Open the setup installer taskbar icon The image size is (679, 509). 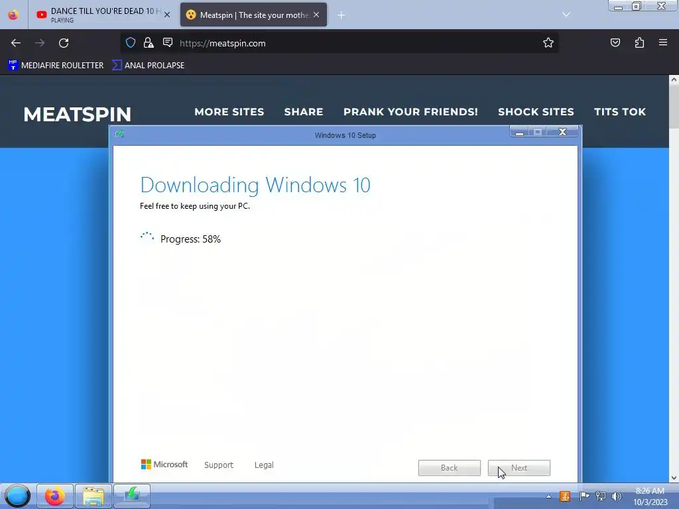tap(132, 496)
